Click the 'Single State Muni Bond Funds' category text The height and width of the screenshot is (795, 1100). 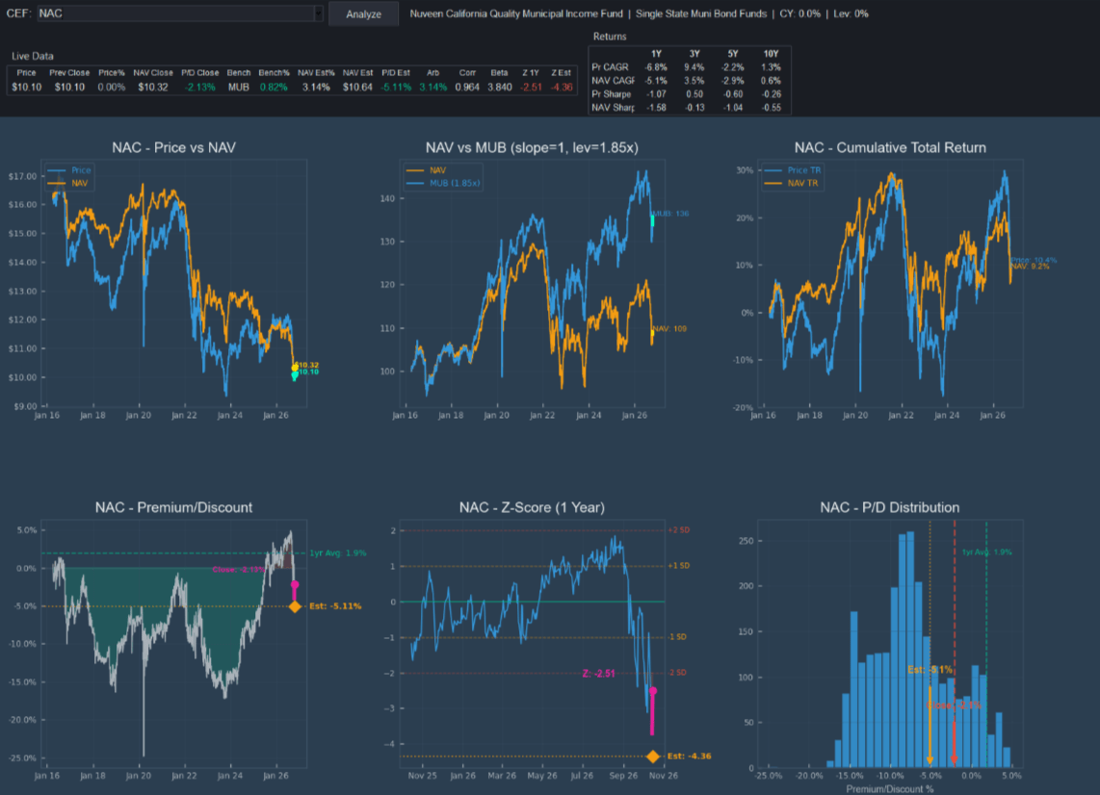701,13
